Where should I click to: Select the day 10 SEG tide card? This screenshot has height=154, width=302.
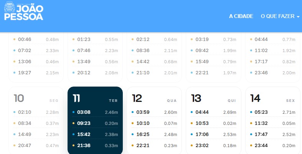(x=36, y=120)
